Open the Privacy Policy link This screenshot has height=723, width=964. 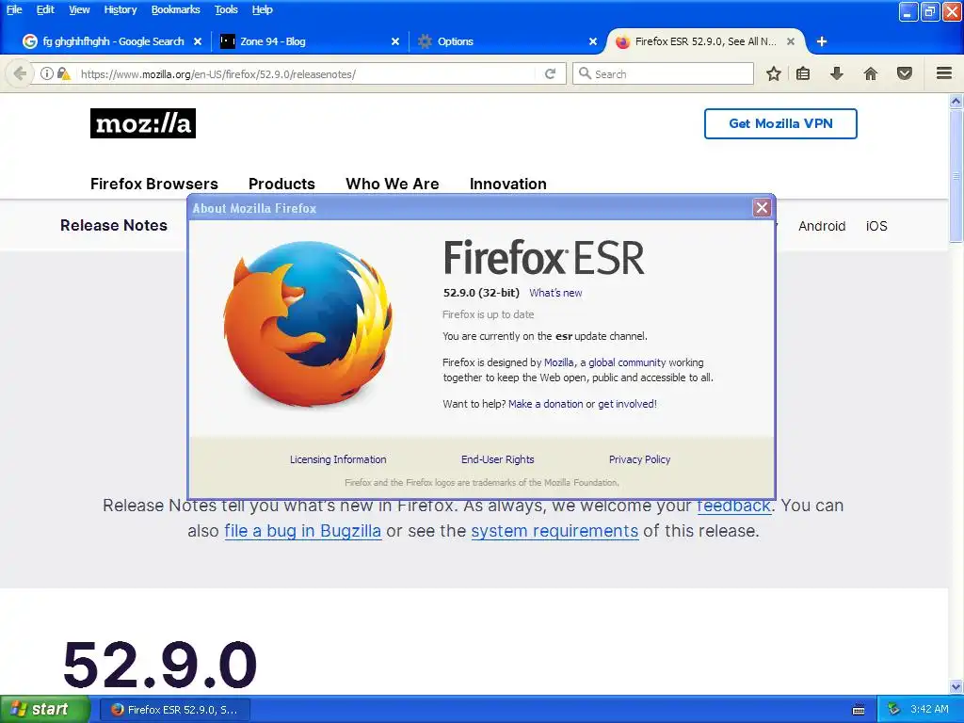pos(639,459)
